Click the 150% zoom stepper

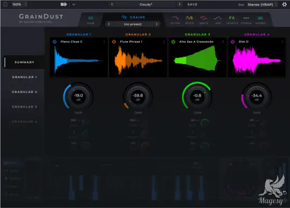pos(26,4)
